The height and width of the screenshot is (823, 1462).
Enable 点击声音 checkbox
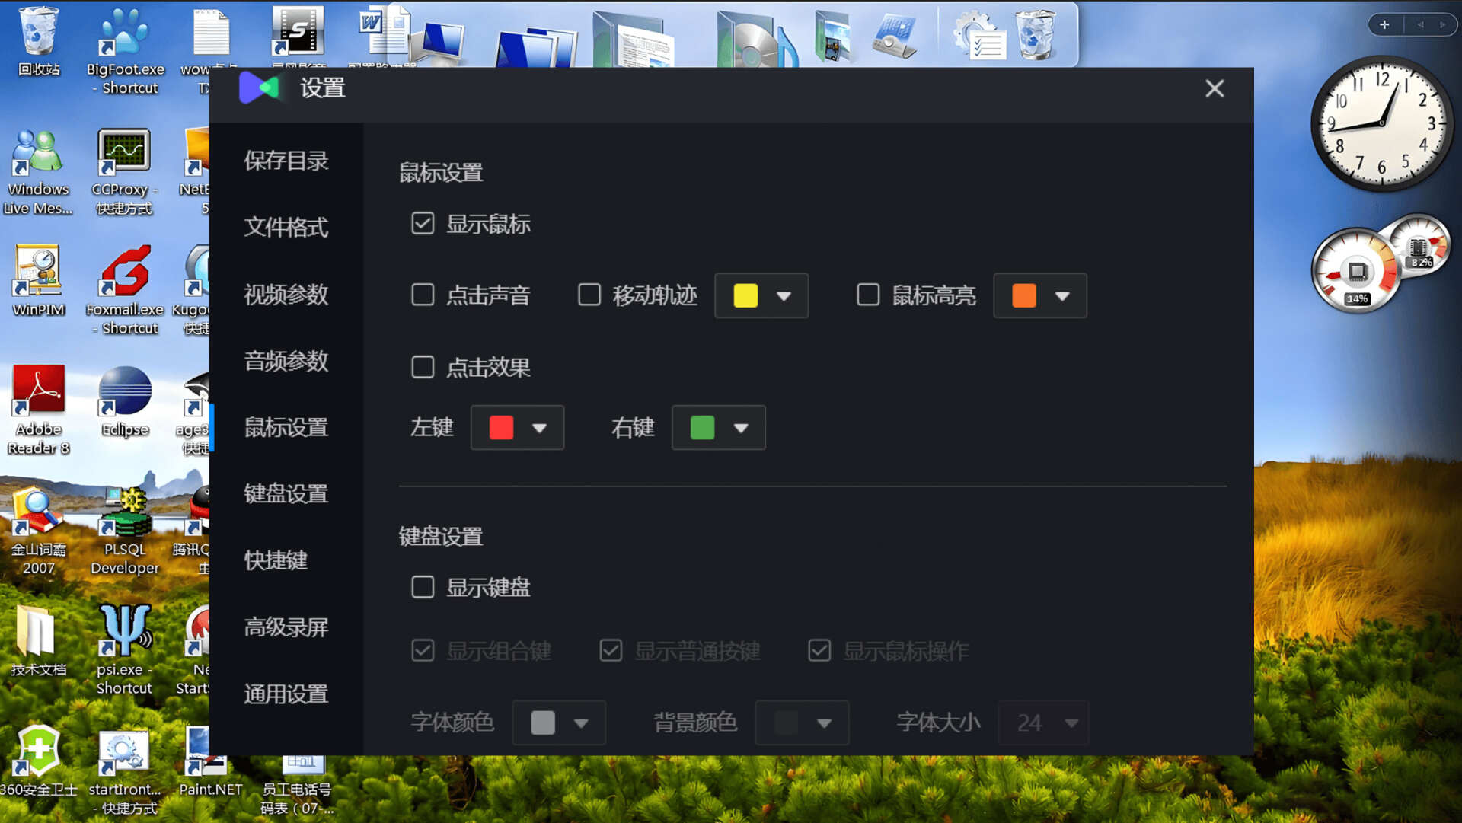[x=423, y=294]
